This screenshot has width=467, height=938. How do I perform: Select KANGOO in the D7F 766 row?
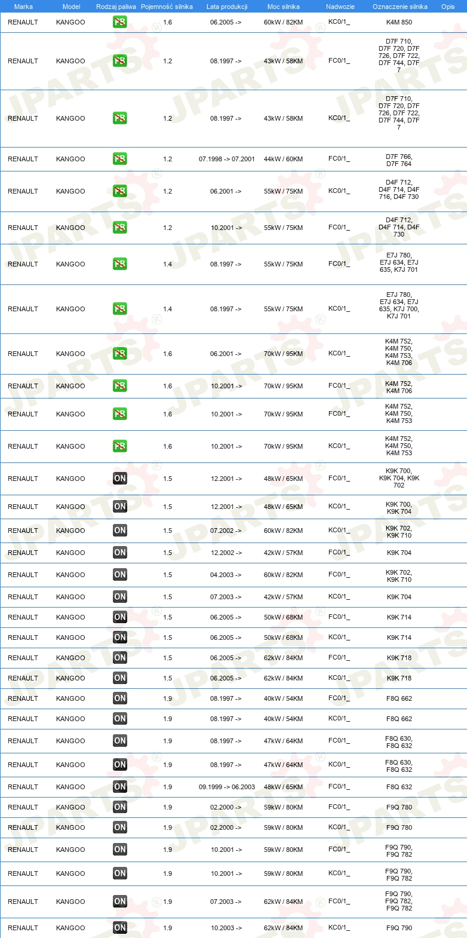tap(70, 159)
